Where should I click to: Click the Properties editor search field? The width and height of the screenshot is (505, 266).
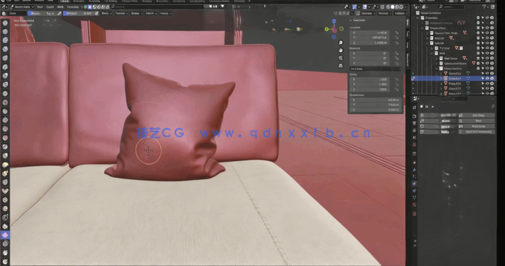[454, 99]
